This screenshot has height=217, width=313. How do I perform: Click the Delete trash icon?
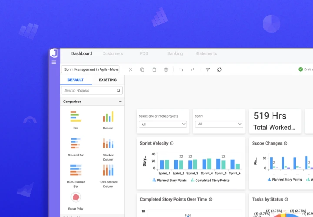[166, 69]
